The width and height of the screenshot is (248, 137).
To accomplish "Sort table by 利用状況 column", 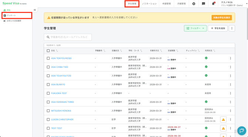I will [214, 51].
